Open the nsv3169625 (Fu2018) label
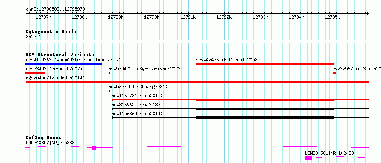The height and width of the screenshot is (163, 381). click(136, 105)
